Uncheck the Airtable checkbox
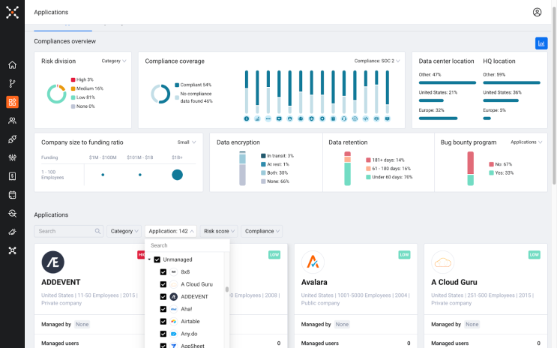Screen dimensions: 557x348 163,321
